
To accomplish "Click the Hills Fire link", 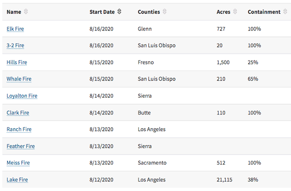I will click(17, 62).
